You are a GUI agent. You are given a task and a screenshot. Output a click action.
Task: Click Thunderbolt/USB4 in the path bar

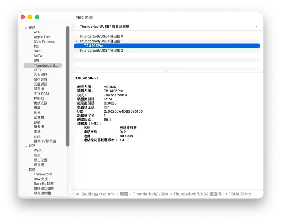point(150,194)
